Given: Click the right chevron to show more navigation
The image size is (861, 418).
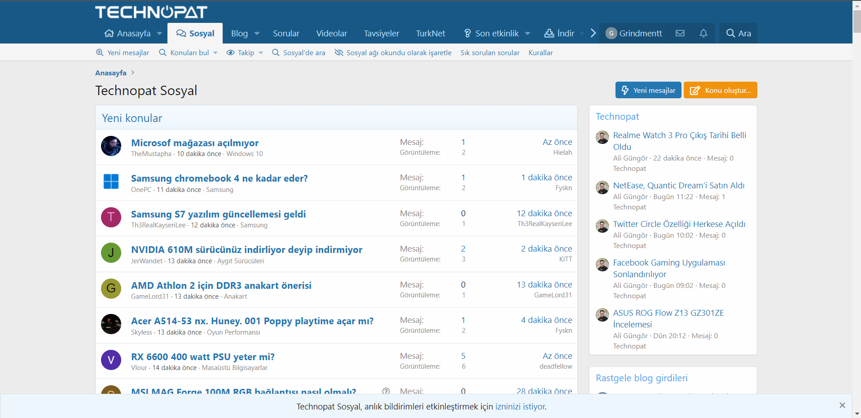Looking at the screenshot, I should [x=593, y=33].
